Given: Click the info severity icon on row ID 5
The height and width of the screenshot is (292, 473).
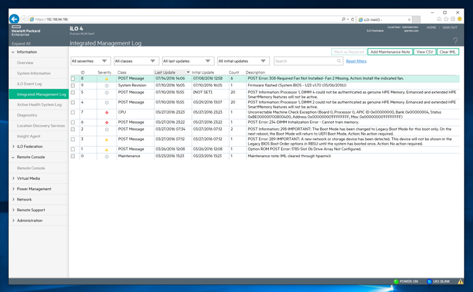Looking at the screenshot, I should pyautogui.click(x=106, y=93).
